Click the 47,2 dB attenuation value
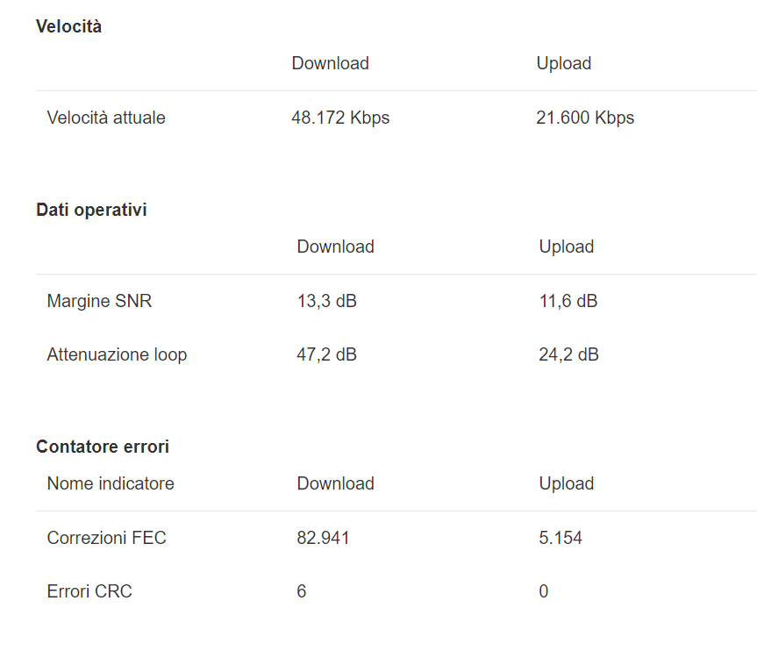Image resolution: width=757 pixels, height=651 pixels. [x=326, y=354]
